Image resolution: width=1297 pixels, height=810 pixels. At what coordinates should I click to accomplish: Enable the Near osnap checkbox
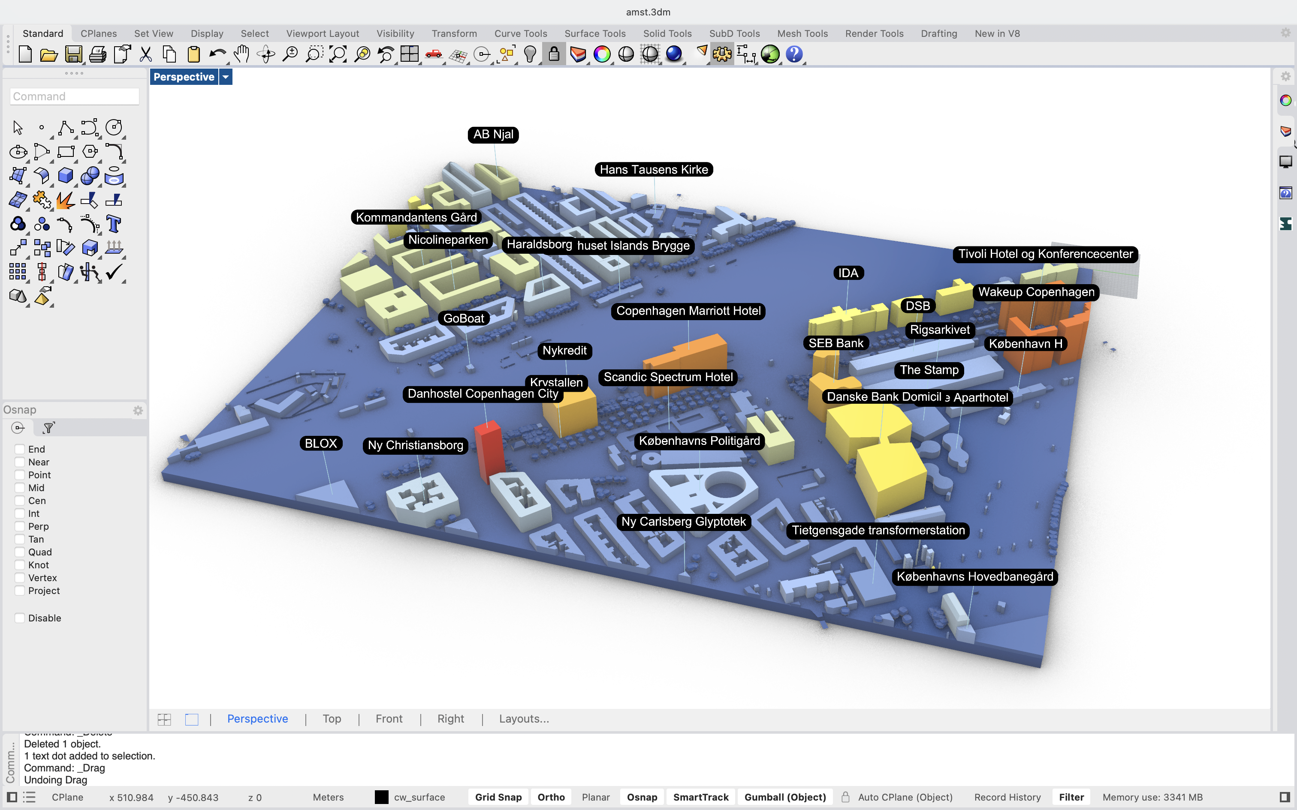[x=20, y=462]
